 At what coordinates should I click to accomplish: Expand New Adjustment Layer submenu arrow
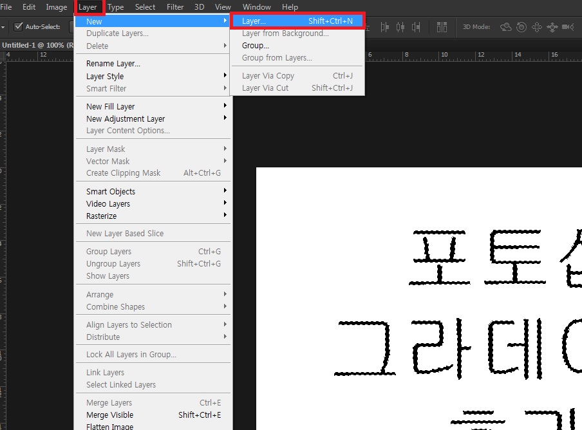(225, 118)
